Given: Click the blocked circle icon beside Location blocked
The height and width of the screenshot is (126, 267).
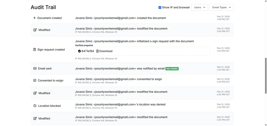Looking at the screenshot, I should point(35,106).
